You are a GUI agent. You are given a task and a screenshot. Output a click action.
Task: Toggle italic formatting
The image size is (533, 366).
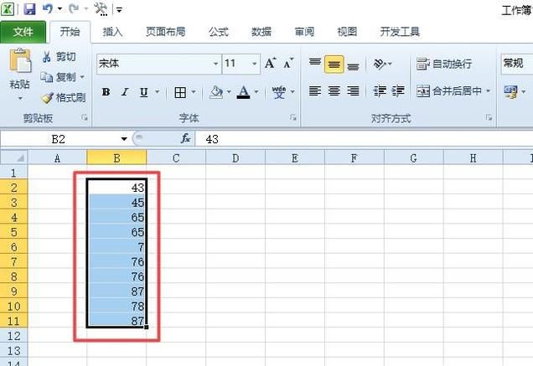125,92
